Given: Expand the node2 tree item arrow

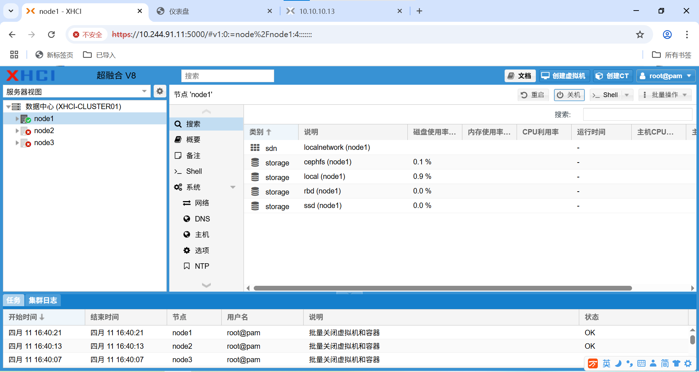Looking at the screenshot, I should click(x=17, y=131).
